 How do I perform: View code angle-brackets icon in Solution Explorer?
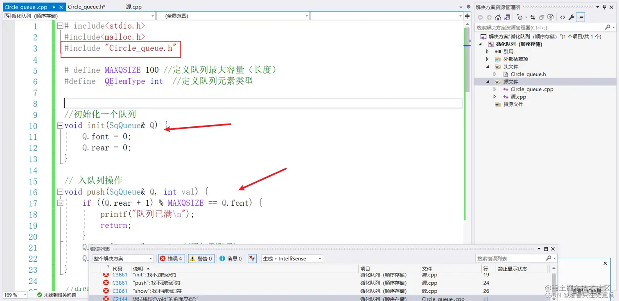pyautogui.click(x=563, y=17)
